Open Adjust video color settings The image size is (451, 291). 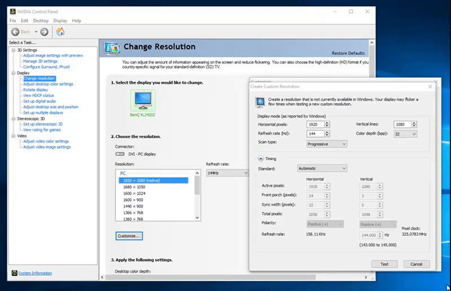coord(46,142)
